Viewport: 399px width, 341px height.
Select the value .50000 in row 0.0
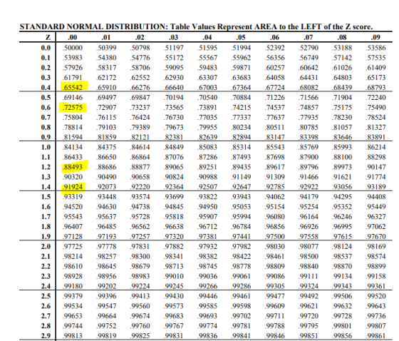click(73, 48)
